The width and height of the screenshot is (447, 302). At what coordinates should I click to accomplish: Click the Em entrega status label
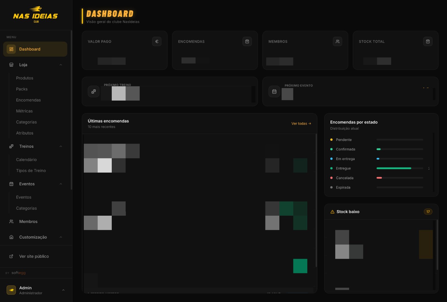pos(345,159)
